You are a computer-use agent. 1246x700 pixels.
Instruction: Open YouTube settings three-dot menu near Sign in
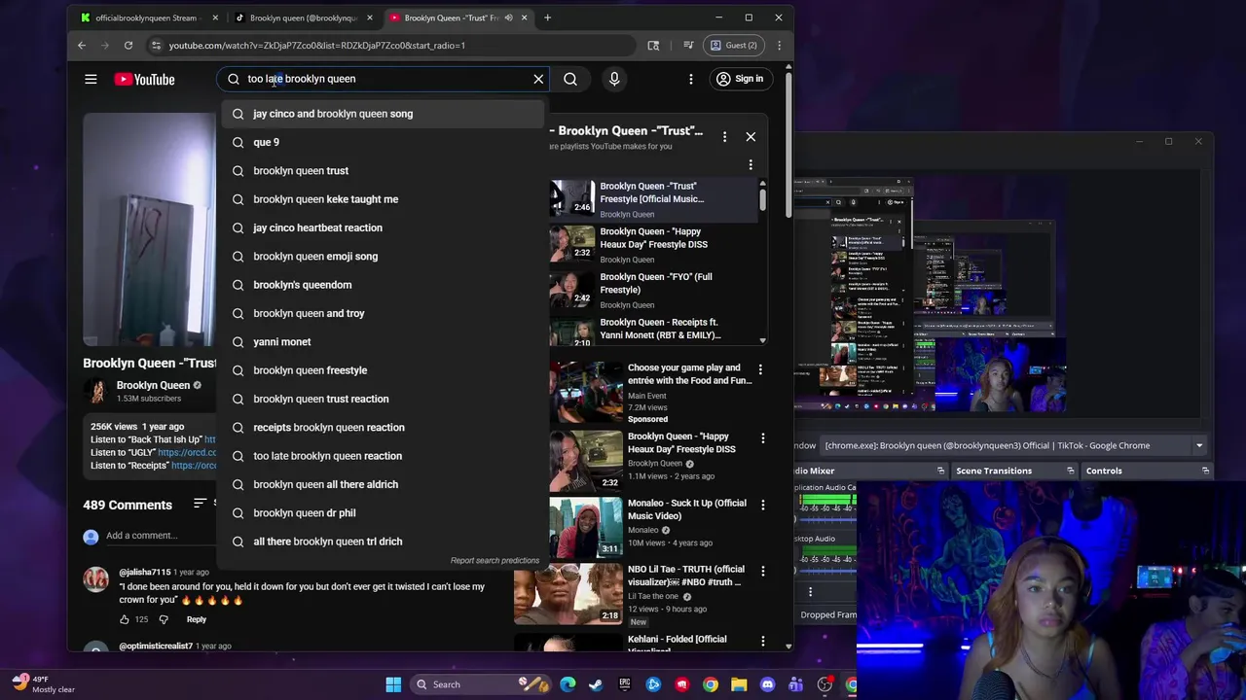click(691, 79)
